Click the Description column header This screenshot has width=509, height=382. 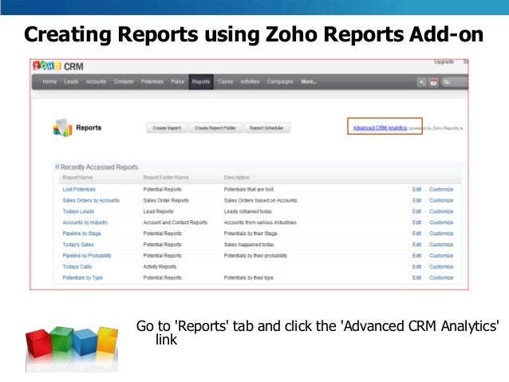(237, 178)
